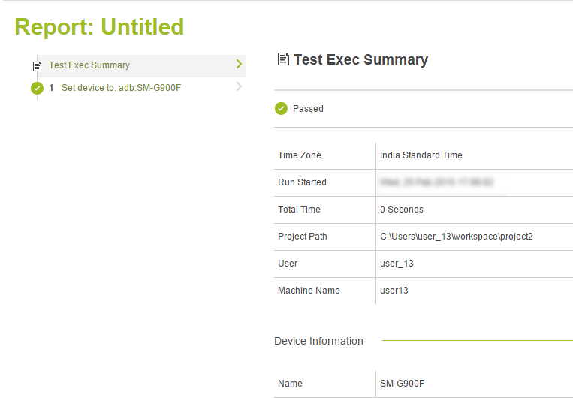Click the Test Exec Summary main heading
573x398 pixels.
360,60
